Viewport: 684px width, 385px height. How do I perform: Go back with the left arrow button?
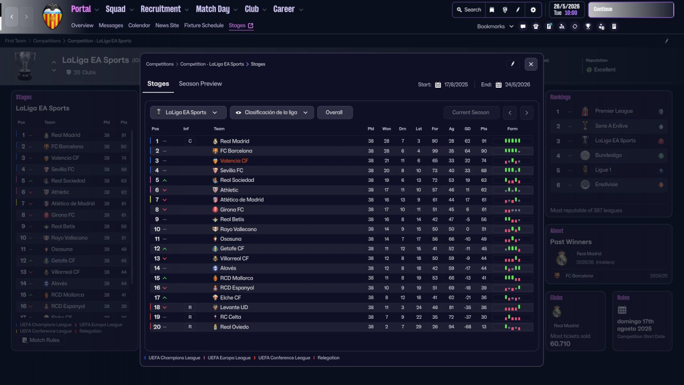(12, 17)
